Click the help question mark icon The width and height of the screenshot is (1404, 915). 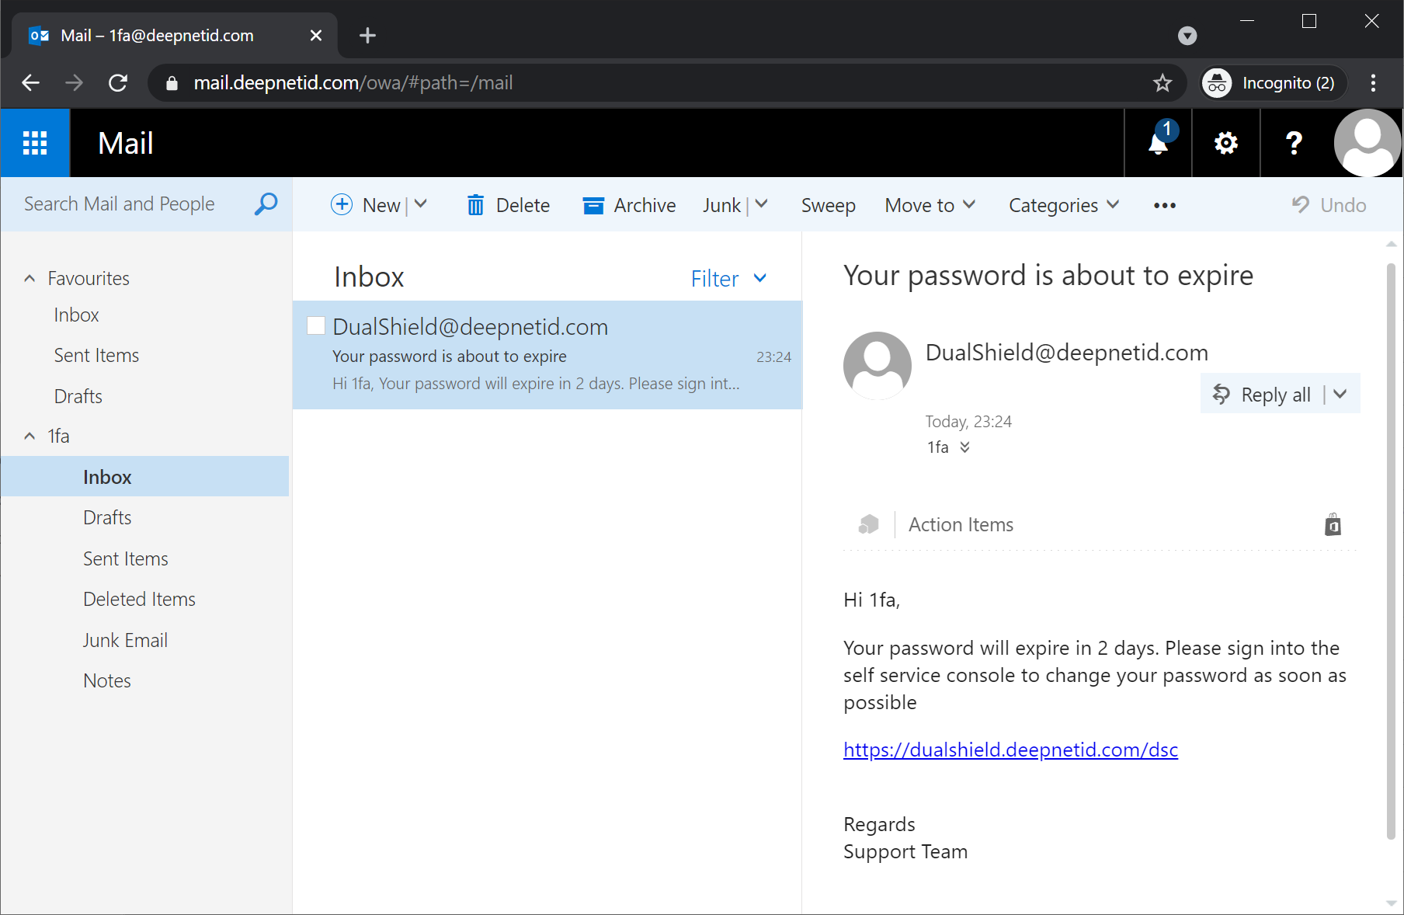[1294, 143]
